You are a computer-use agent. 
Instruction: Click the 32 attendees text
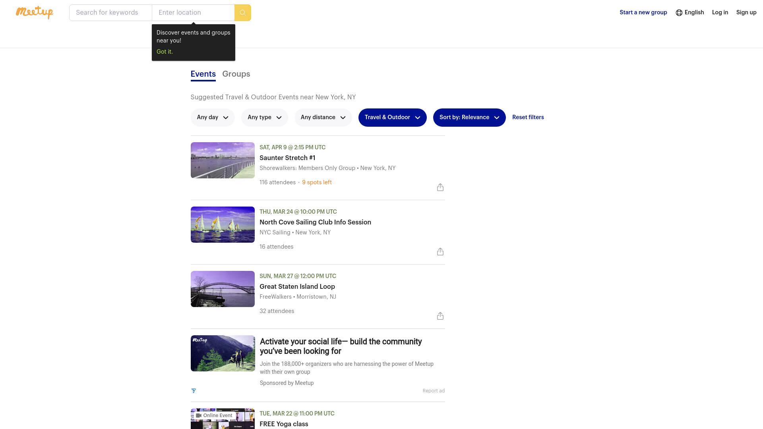[277, 311]
